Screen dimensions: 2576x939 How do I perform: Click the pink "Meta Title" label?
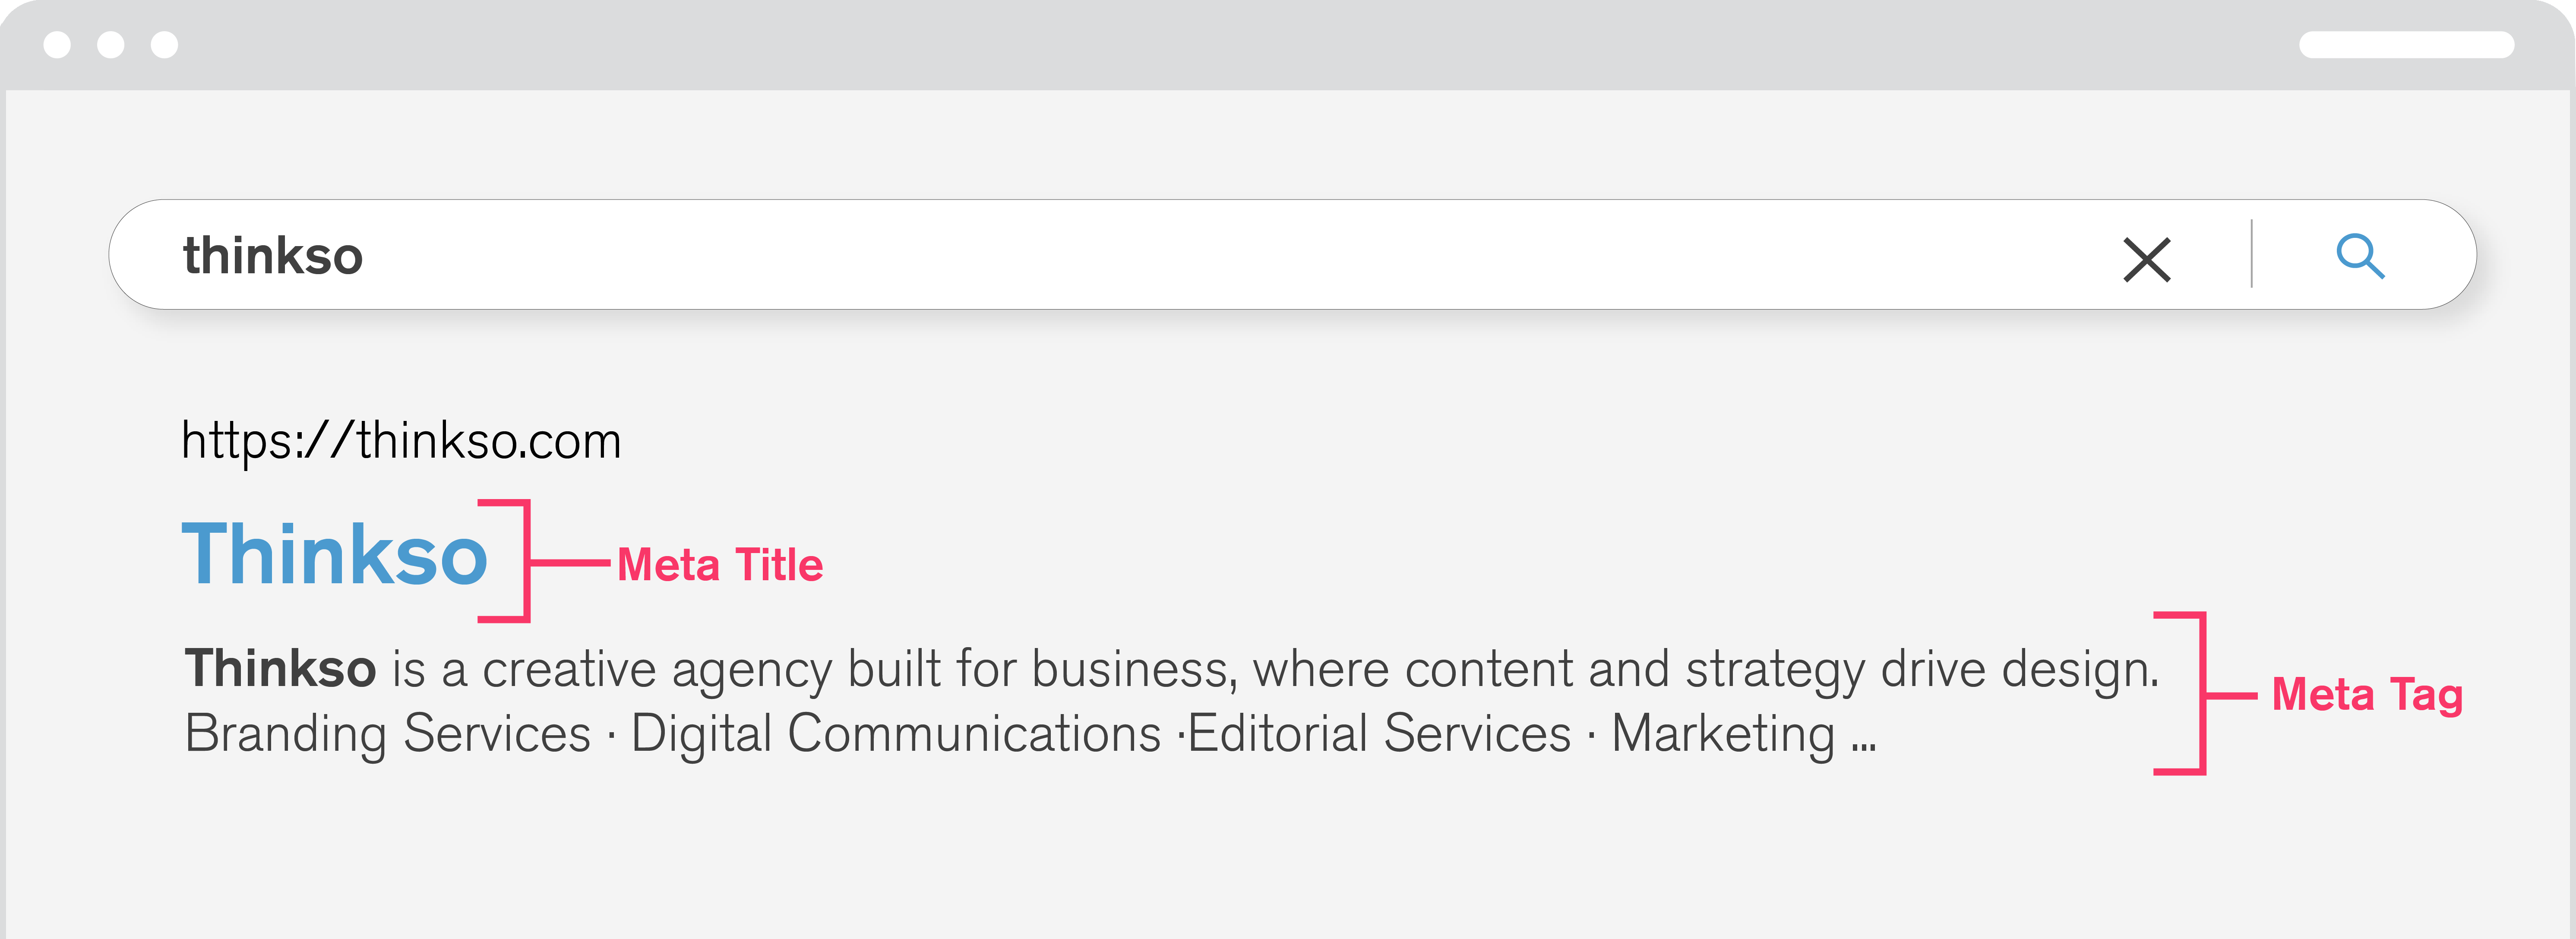tap(720, 565)
